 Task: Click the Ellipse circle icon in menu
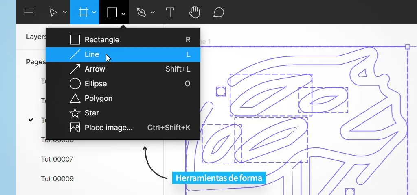pyautogui.click(x=75, y=84)
